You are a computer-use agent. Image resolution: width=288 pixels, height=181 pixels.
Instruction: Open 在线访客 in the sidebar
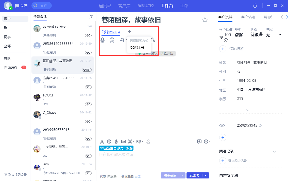coord(15,68)
